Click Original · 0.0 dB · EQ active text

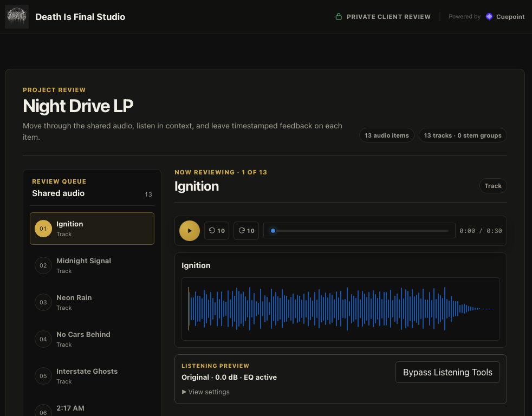(x=229, y=378)
